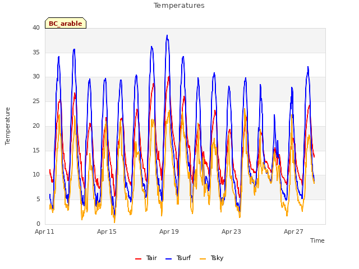Click the Apr 27 x-axis label

coord(293,231)
